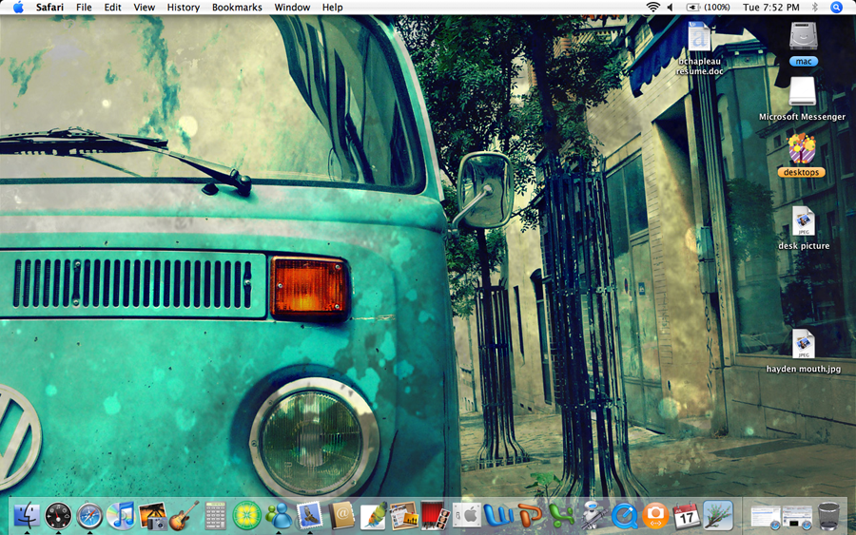The width and height of the screenshot is (856, 535).
Task: Click the Wi-Fi status icon
Action: pos(652,7)
